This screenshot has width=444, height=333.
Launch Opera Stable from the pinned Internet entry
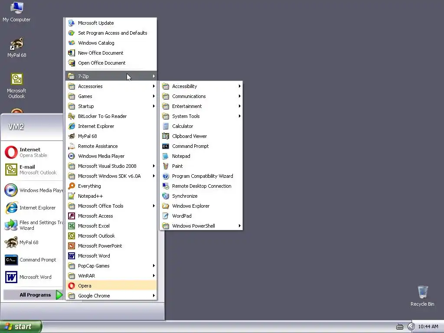33,152
